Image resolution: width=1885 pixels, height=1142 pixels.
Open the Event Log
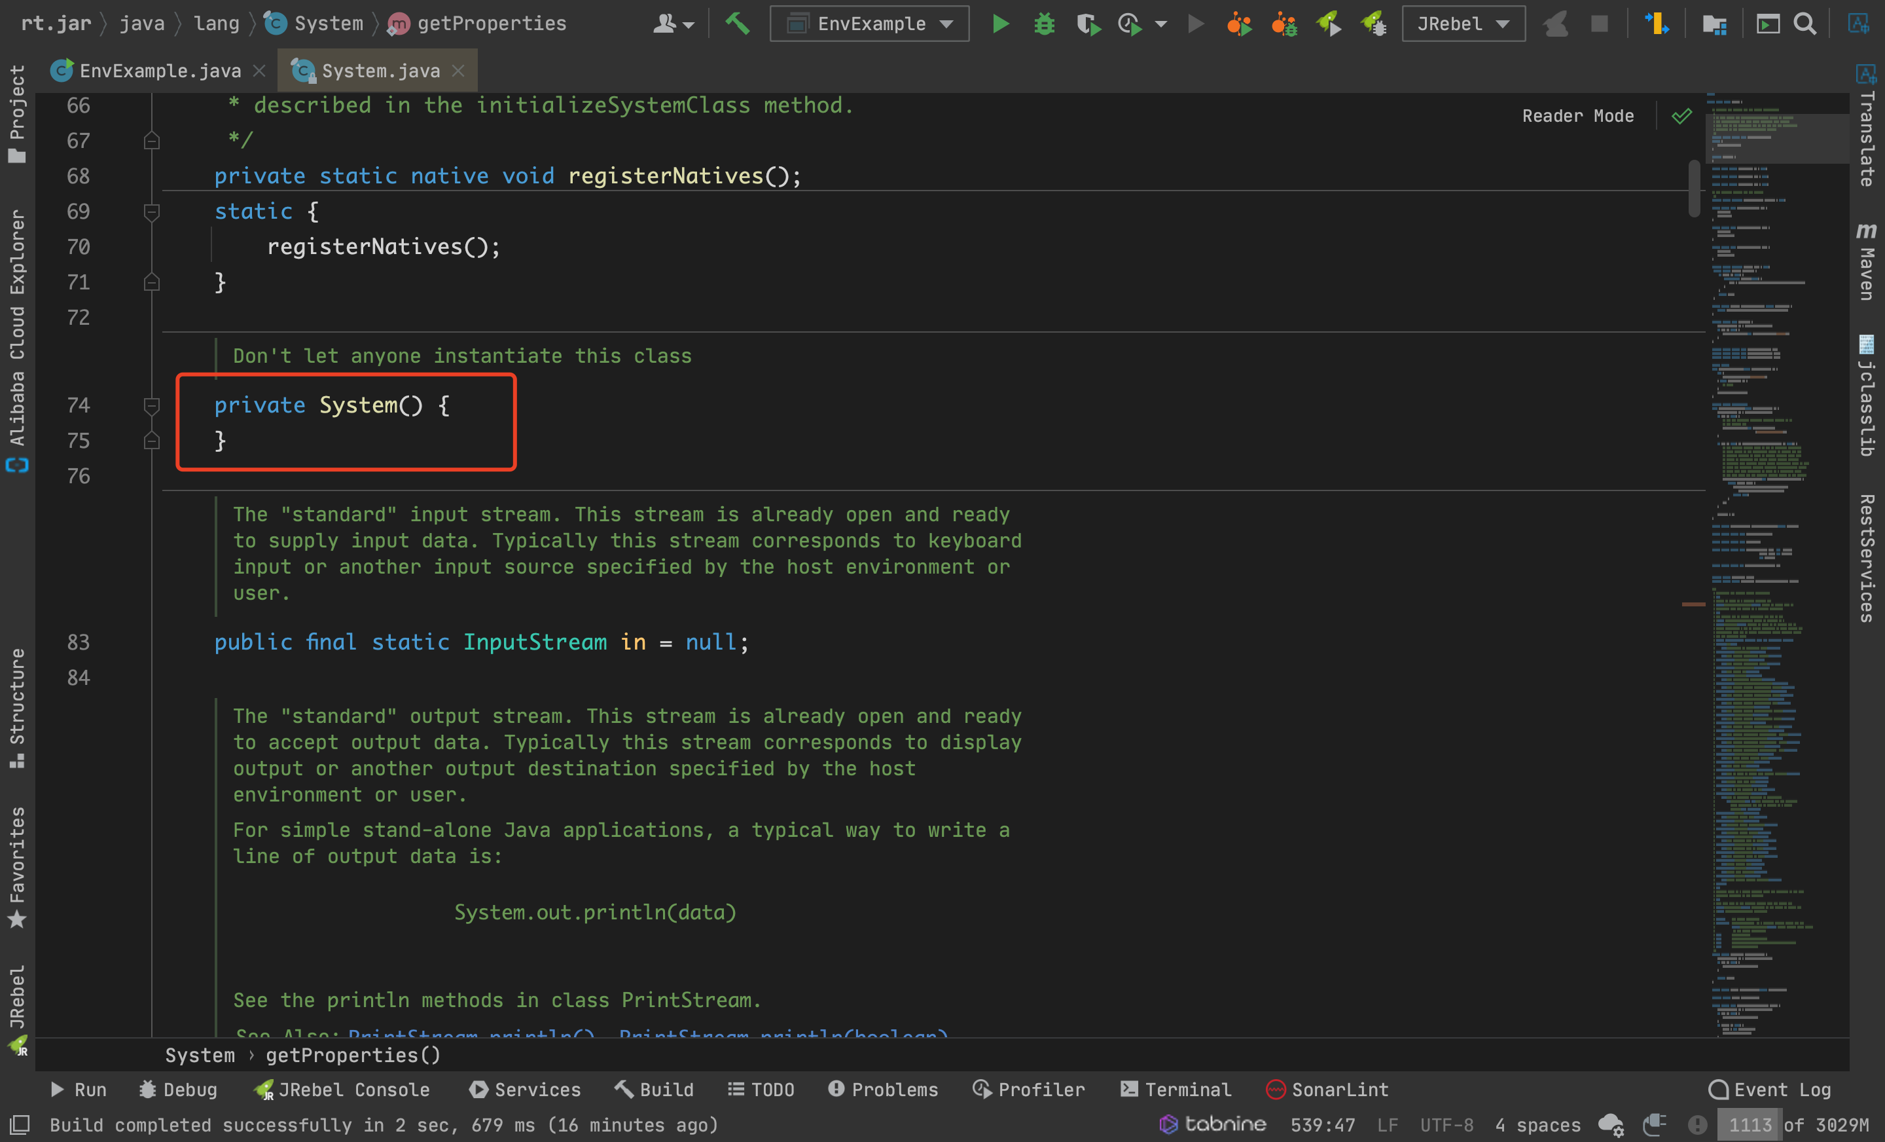pos(1770,1089)
